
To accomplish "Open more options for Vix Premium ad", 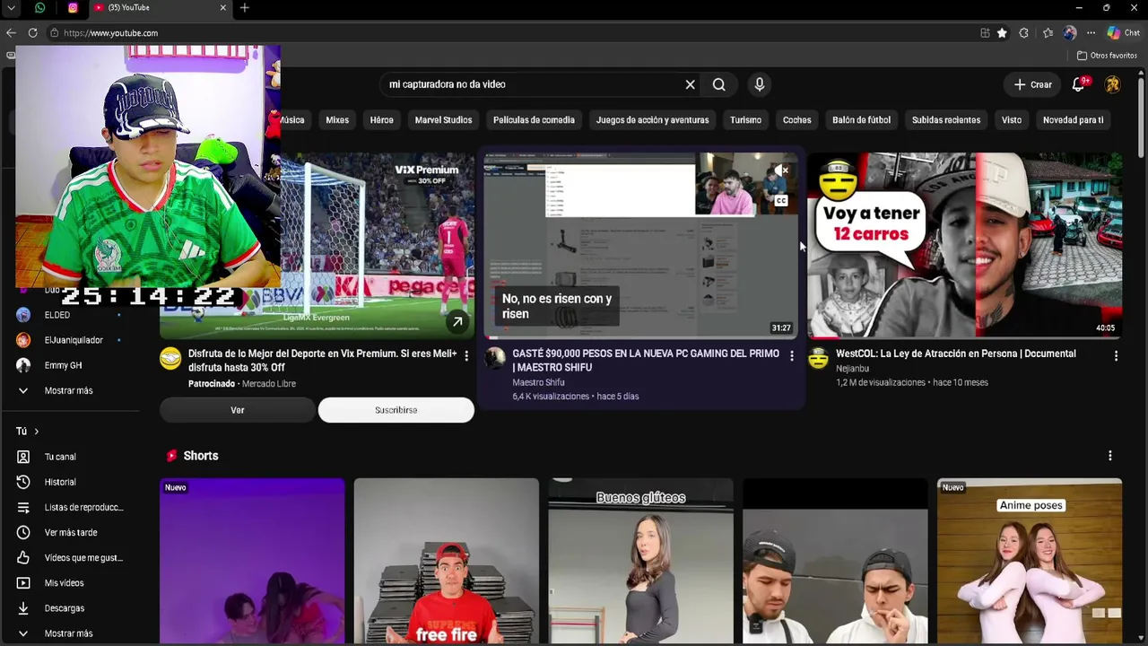I will pos(465,356).
